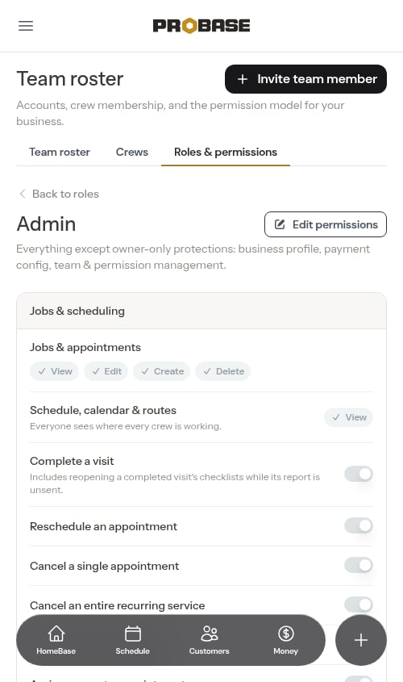Click the ProBase logo
Screen dimensions: 403x682
(x=201, y=26)
